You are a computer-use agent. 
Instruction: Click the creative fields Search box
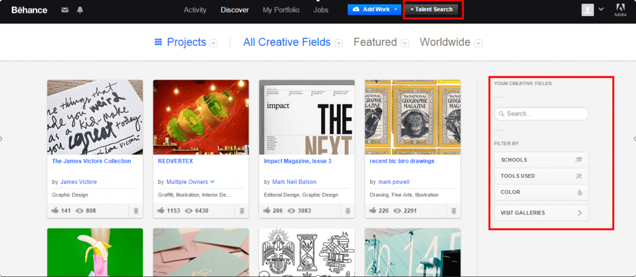click(541, 114)
